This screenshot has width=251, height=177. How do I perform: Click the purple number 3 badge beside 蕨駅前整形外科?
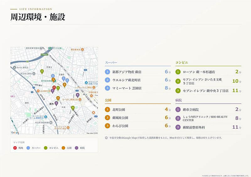pos(178,127)
